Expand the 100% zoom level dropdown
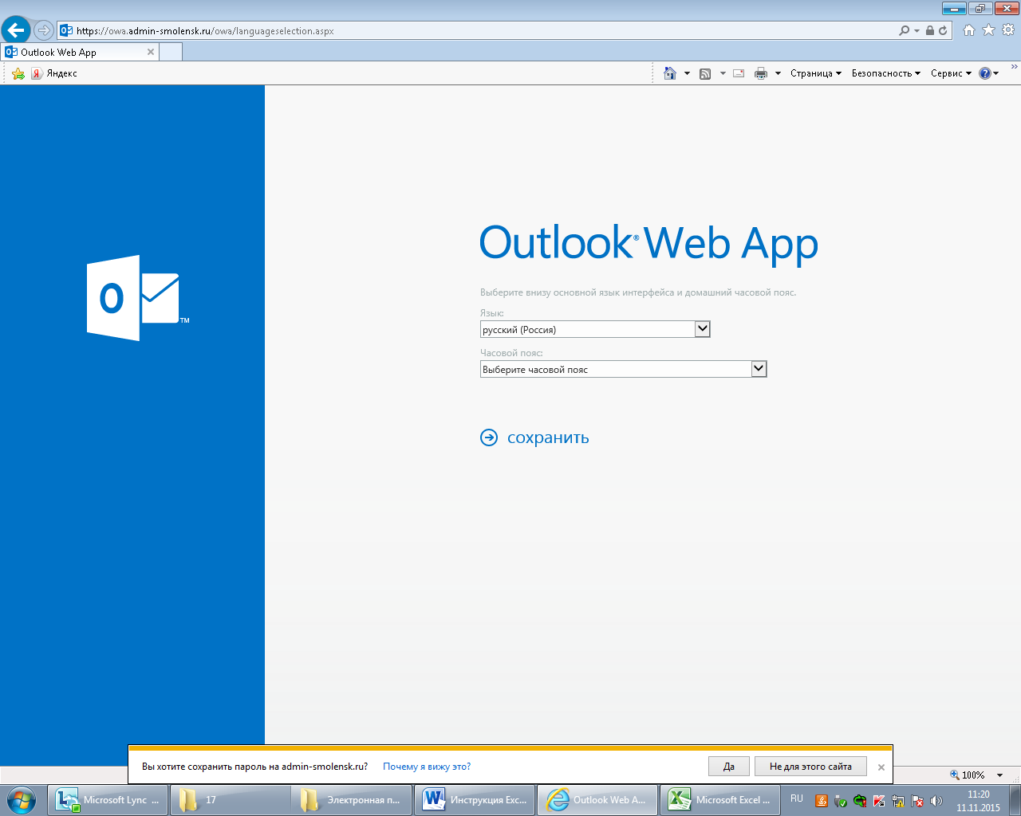 999,775
